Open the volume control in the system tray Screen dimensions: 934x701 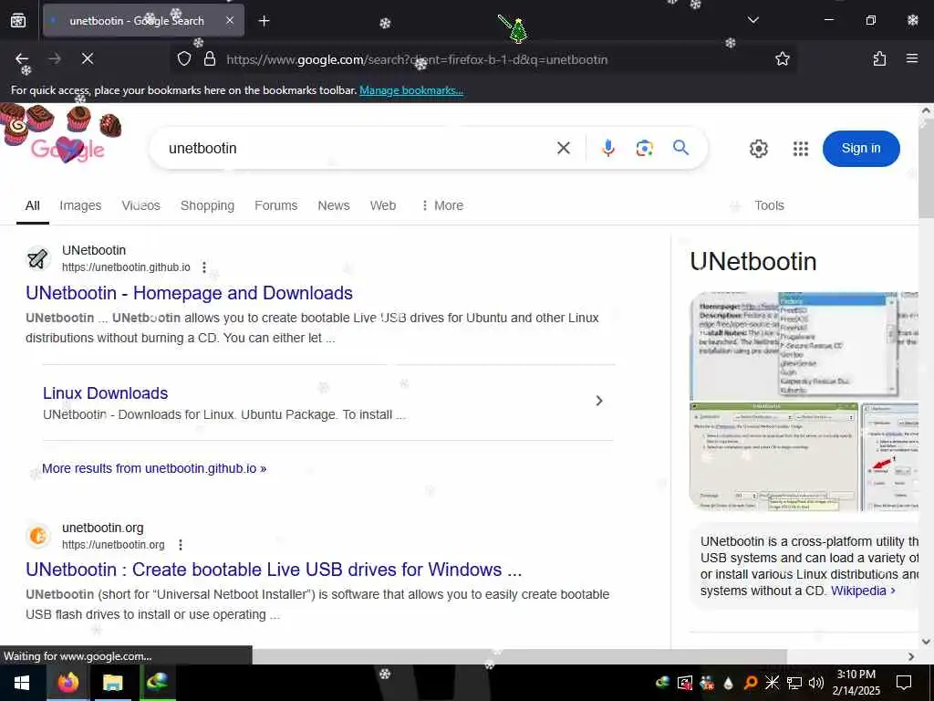[x=816, y=683]
